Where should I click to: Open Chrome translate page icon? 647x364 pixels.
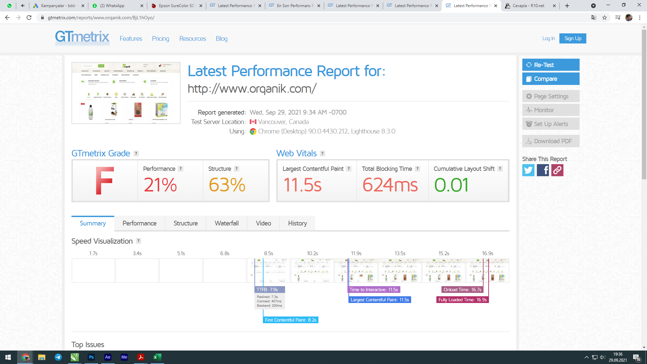click(594, 18)
